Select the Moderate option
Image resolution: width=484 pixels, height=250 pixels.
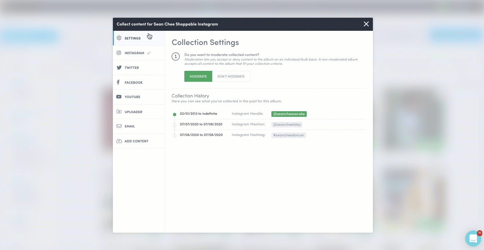coord(198,76)
